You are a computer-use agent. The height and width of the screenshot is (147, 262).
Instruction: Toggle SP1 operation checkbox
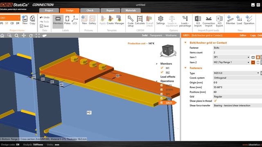[162, 94]
